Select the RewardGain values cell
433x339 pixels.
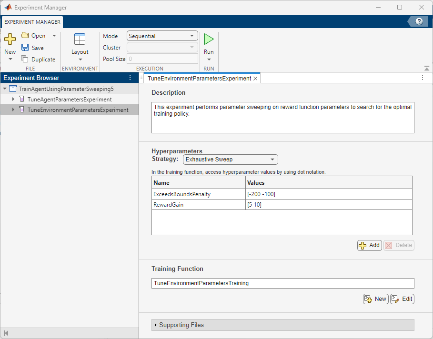tap(329, 205)
